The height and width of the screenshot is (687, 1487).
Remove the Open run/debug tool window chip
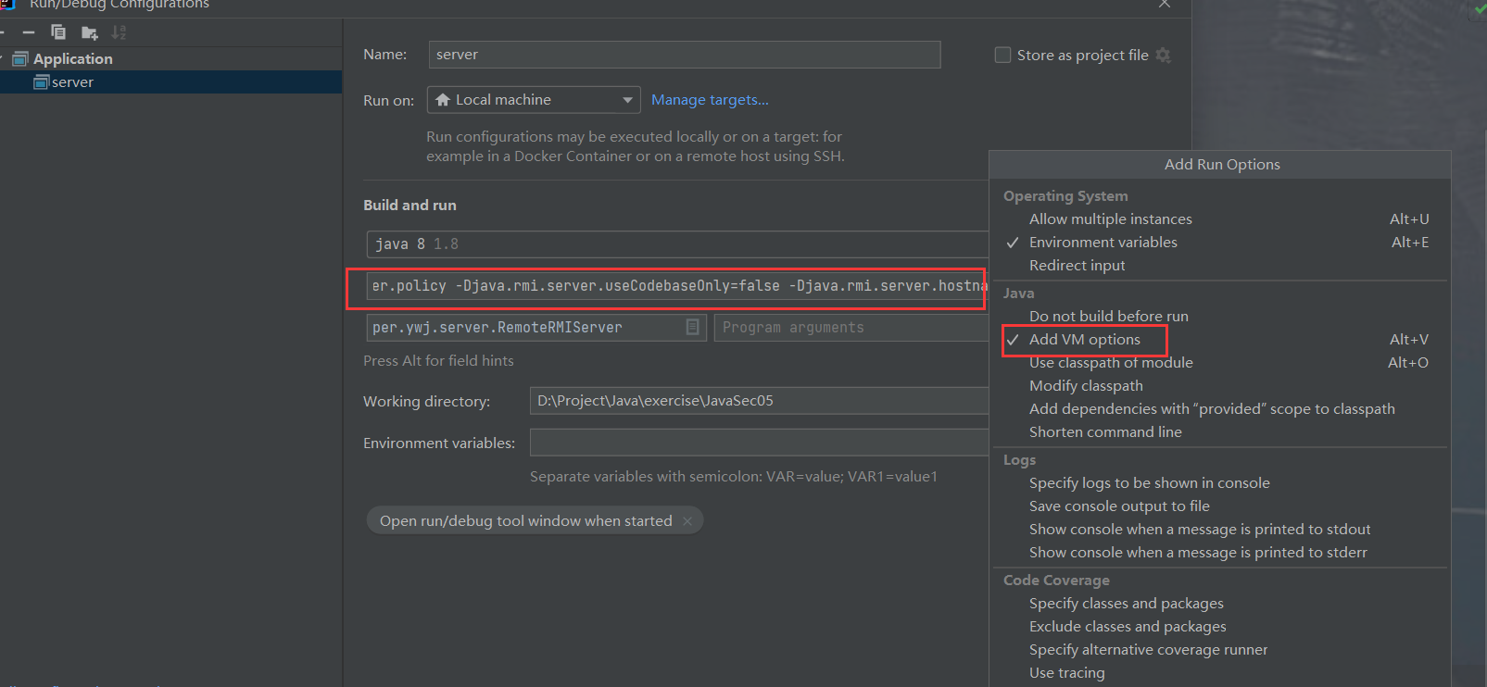687,521
